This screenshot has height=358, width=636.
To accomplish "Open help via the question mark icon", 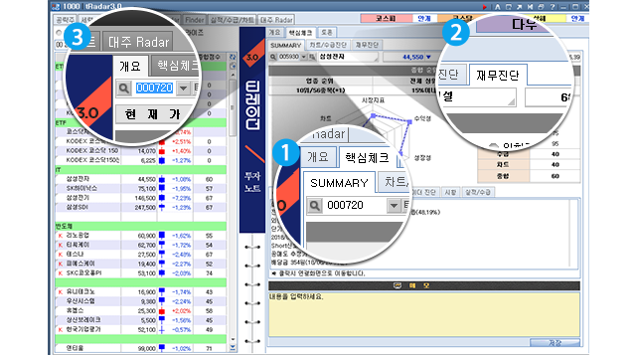I will (x=553, y=7).
